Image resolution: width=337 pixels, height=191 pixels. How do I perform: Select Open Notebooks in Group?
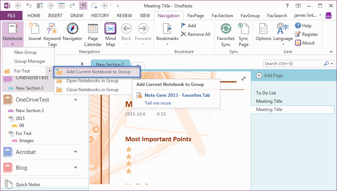click(x=93, y=81)
